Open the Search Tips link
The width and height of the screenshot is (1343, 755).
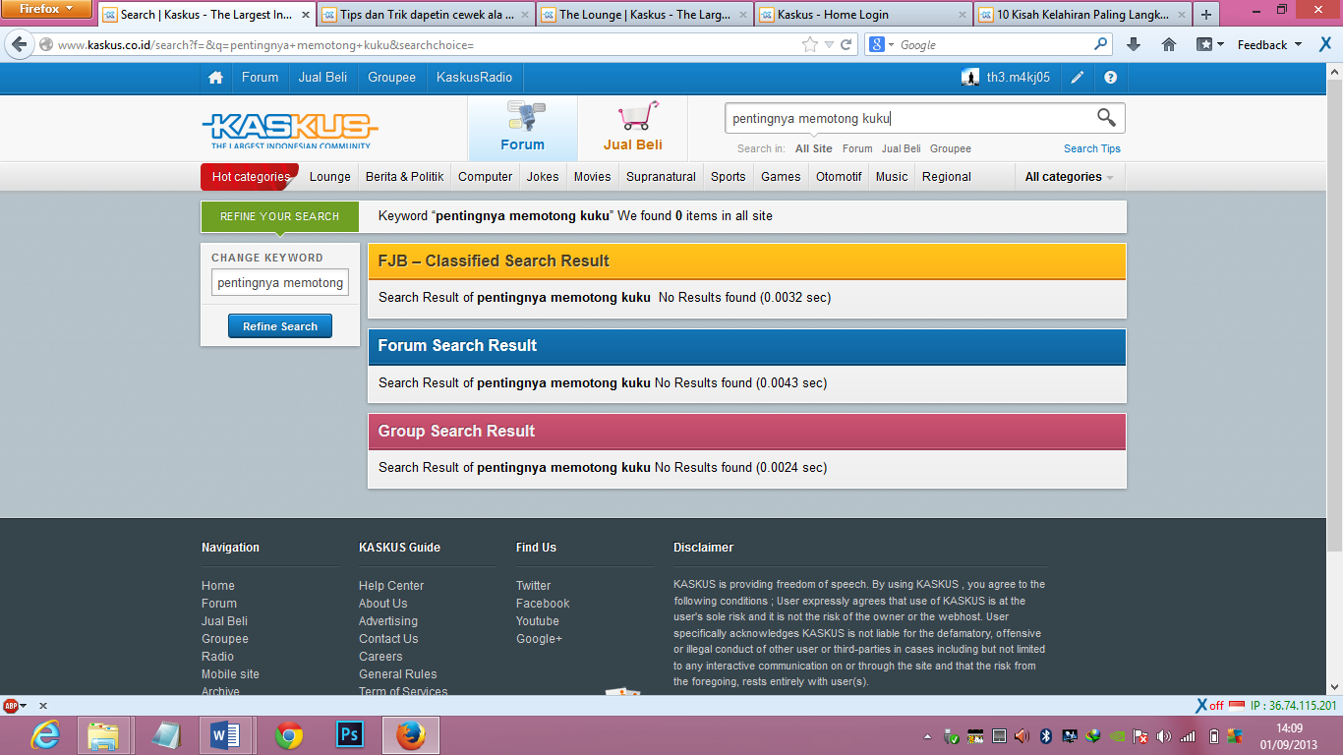click(1091, 148)
